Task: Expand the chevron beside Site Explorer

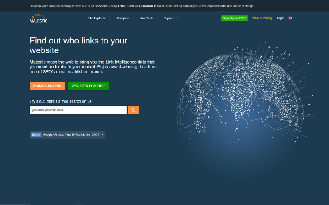Action: (110, 18)
